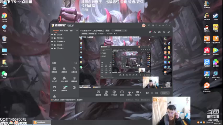Unlock the 文本 3 layer
The height and width of the screenshot is (125, 223).
pos(55,45)
